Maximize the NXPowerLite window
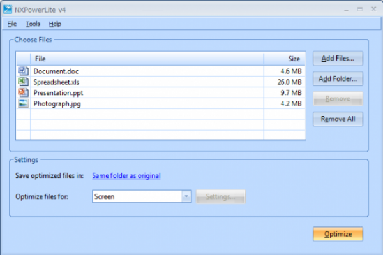This screenshot has height=255, width=383. tap(360, 10)
